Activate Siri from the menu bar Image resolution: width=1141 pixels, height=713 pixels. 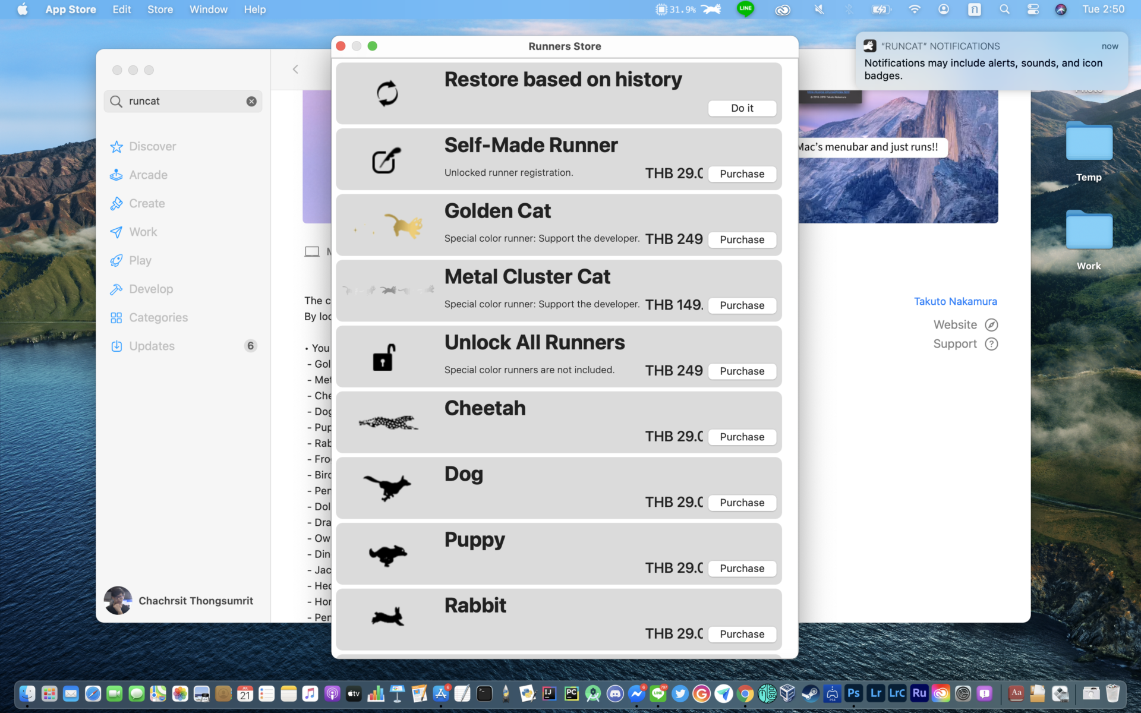click(x=1061, y=10)
